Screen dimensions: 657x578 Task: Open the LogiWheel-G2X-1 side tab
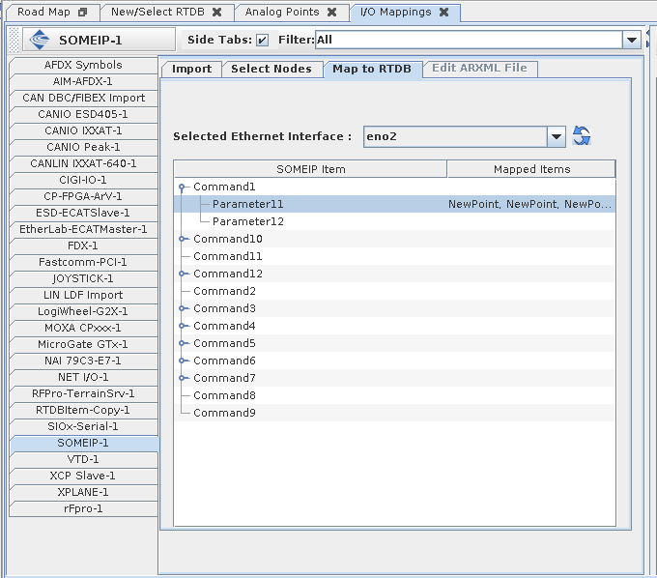tap(83, 311)
